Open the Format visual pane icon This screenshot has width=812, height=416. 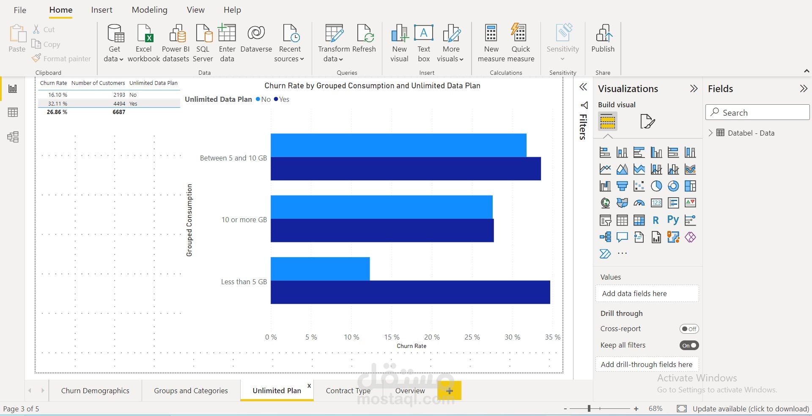647,122
